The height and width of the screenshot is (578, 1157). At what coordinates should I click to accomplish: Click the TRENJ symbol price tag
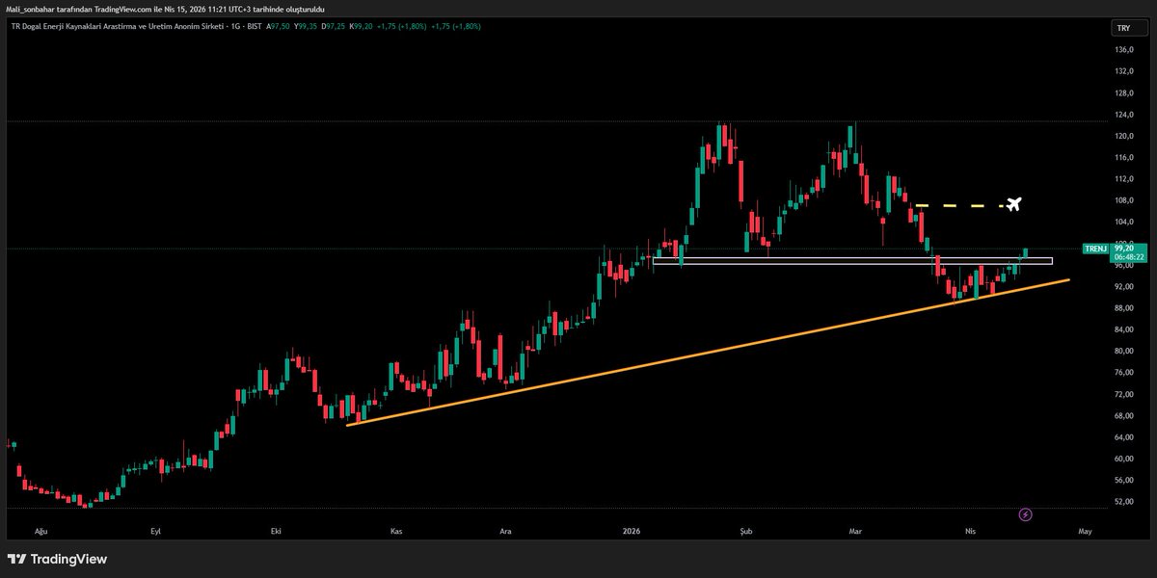(1095, 248)
